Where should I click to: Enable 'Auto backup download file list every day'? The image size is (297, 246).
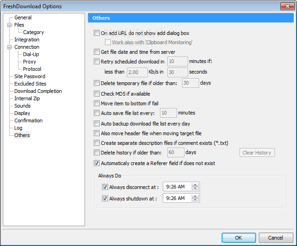[x=97, y=124]
